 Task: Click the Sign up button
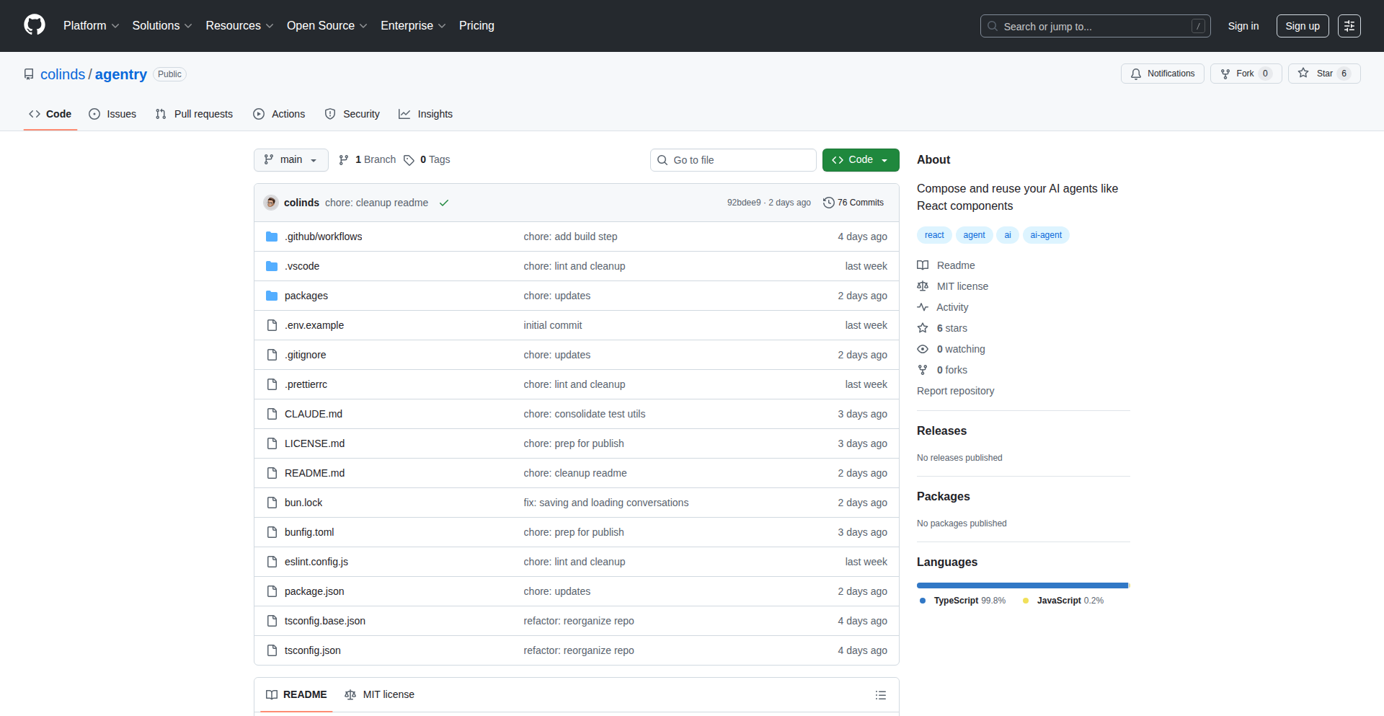pos(1302,26)
